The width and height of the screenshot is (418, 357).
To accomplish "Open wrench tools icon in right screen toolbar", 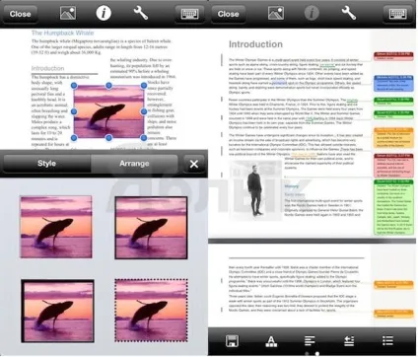I will point(348,13).
